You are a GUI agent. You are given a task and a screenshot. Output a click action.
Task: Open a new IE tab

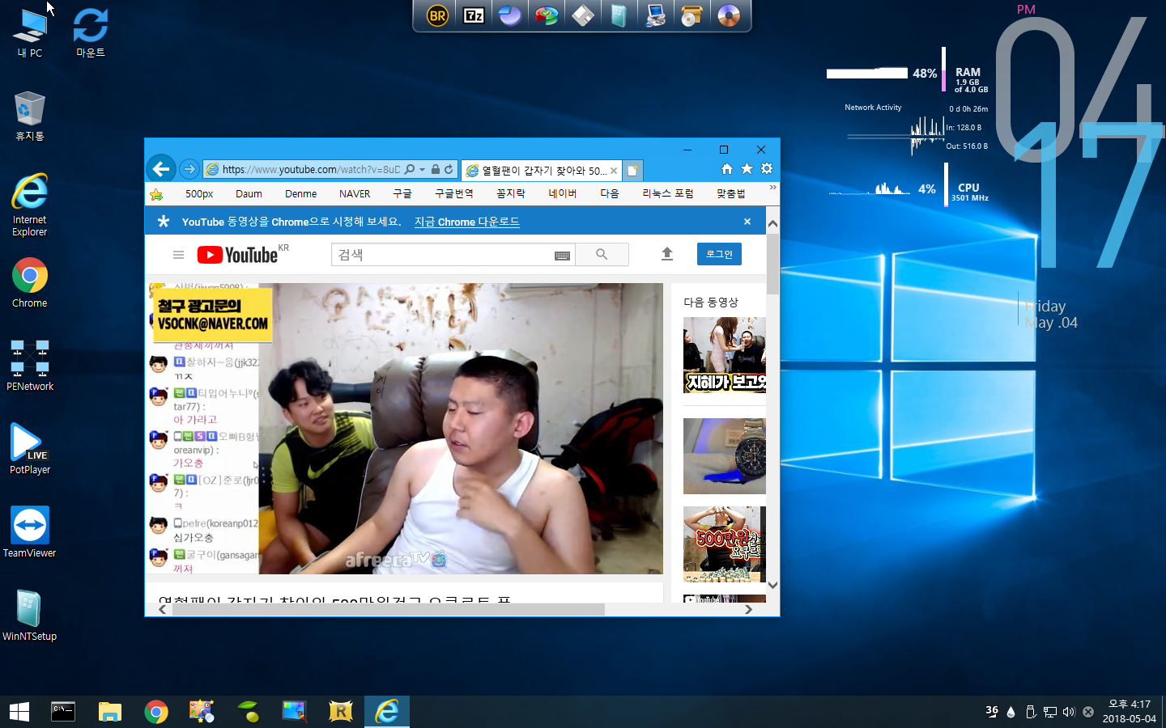tap(632, 170)
